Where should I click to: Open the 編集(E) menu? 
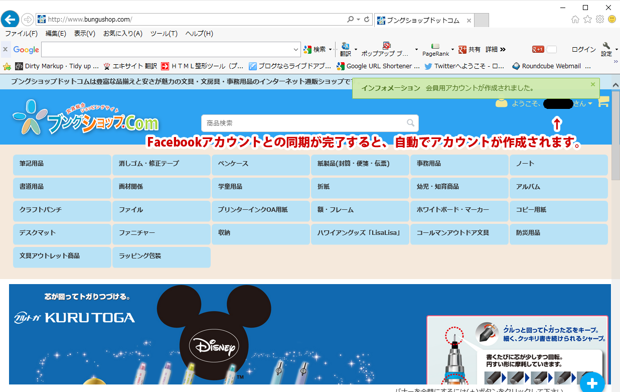tap(56, 34)
